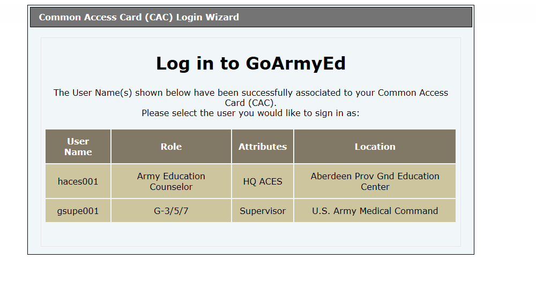This screenshot has width=536, height=290.
Task: Click the Role column header
Action: tap(172, 147)
